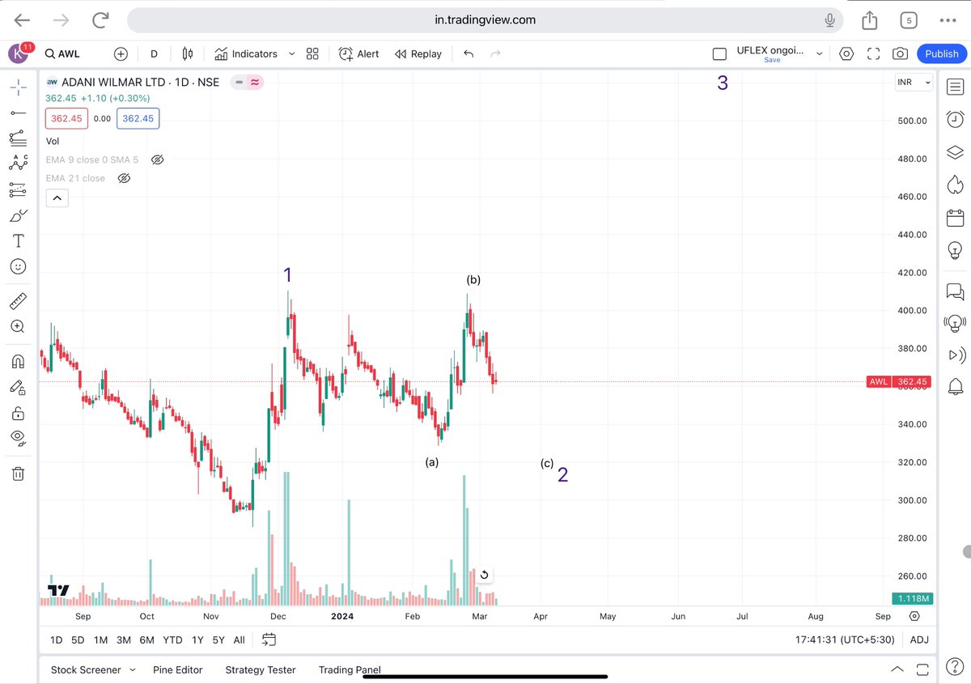Select the Text annotation tool

pos(18,240)
